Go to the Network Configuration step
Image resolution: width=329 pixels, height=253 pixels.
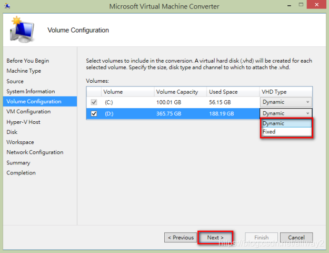35,152
